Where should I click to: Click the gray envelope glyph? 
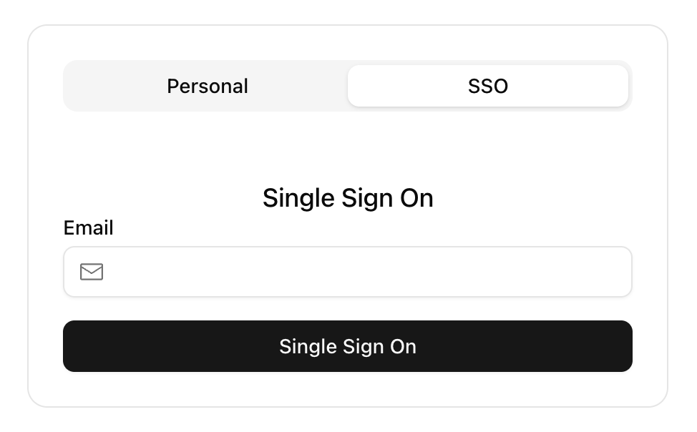(x=92, y=272)
